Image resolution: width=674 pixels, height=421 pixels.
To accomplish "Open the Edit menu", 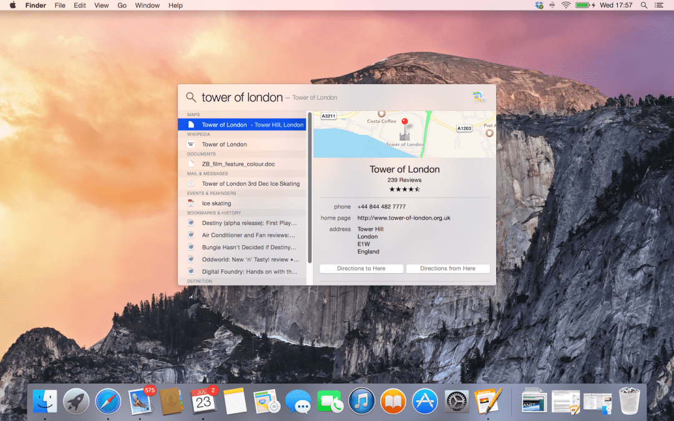I will (x=79, y=5).
